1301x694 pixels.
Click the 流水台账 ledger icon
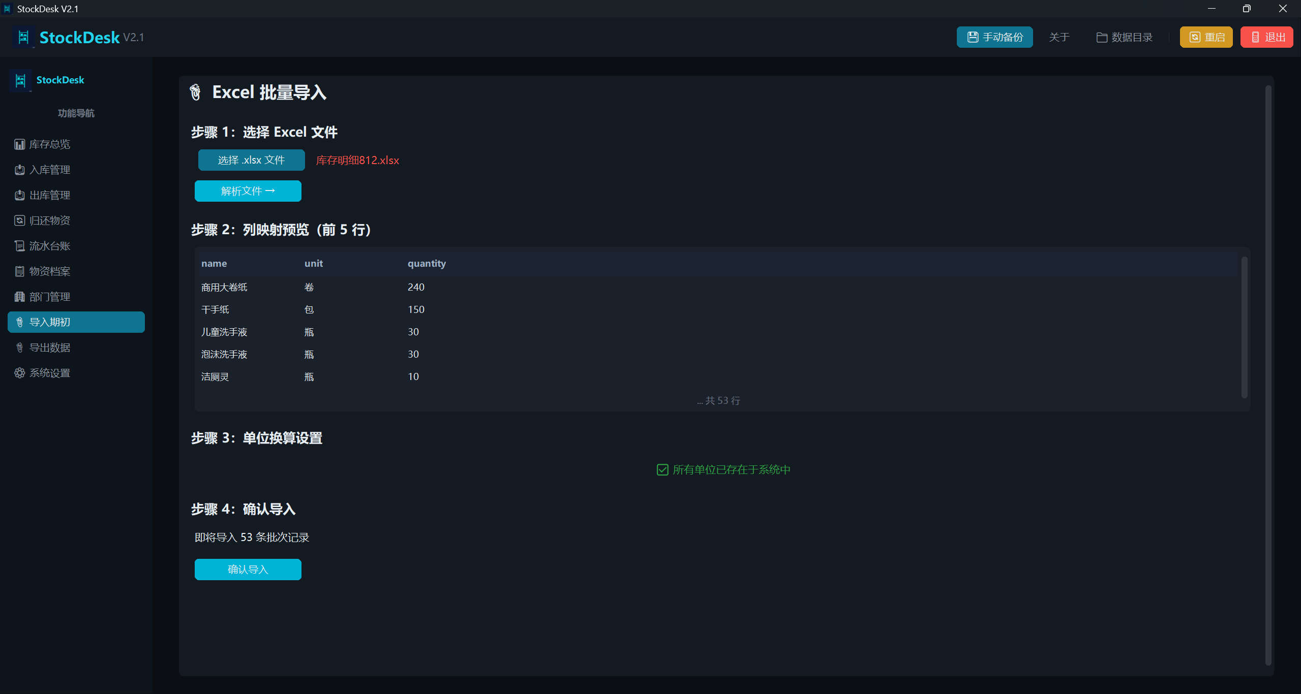click(x=19, y=246)
